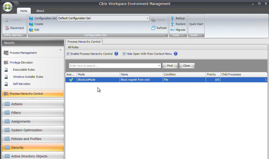Image resolution: width=269 pixels, height=159 pixels.
Task: Click the green assigned checkmark in the rule row
Action: [71, 80]
